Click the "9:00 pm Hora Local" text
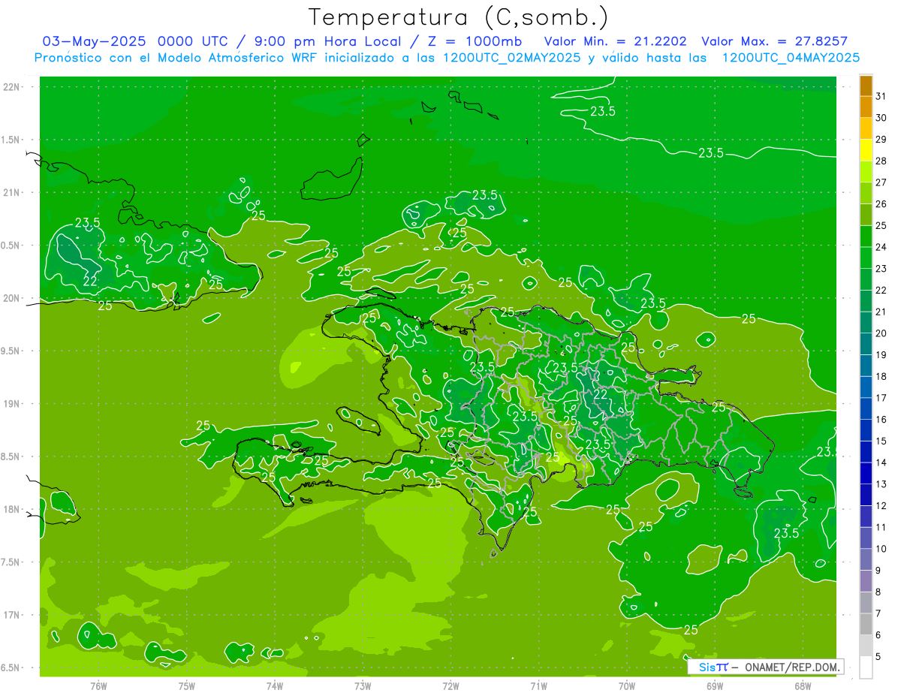Viewport: 901px width, 696px height. point(333,41)
